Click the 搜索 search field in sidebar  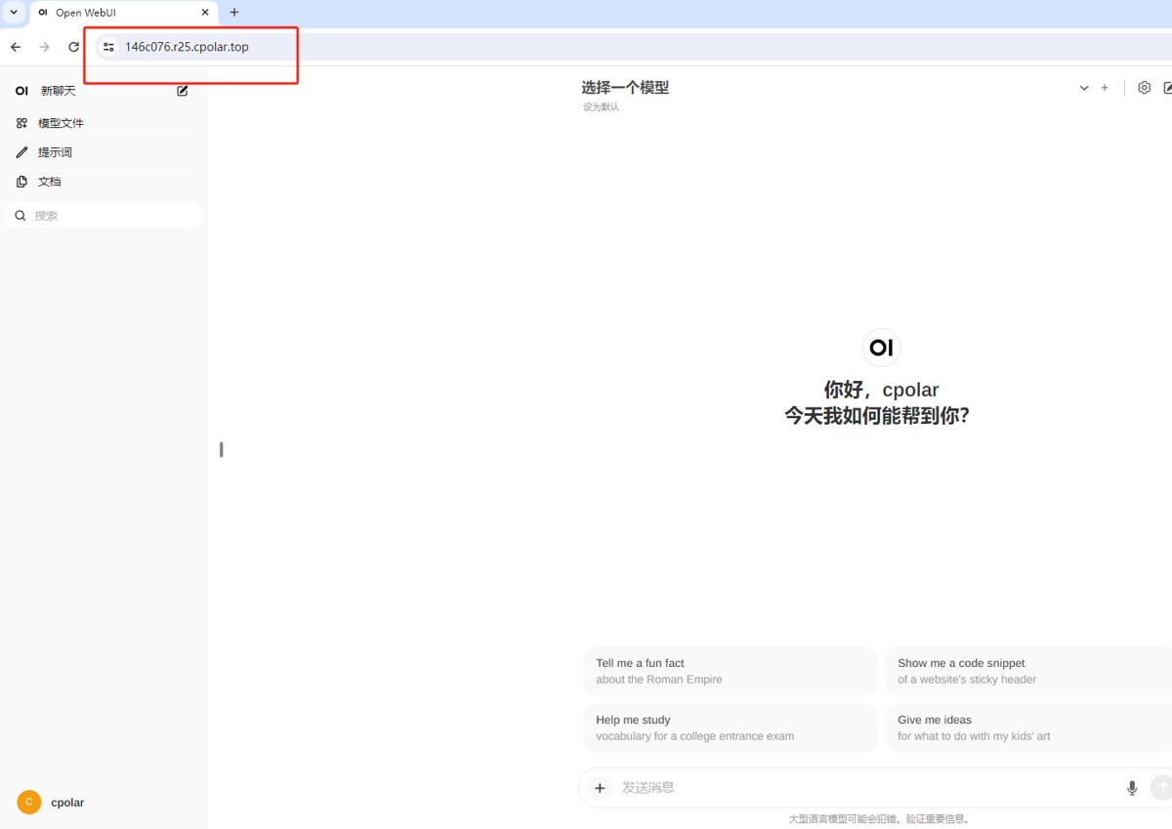click(x=104, y=216)
